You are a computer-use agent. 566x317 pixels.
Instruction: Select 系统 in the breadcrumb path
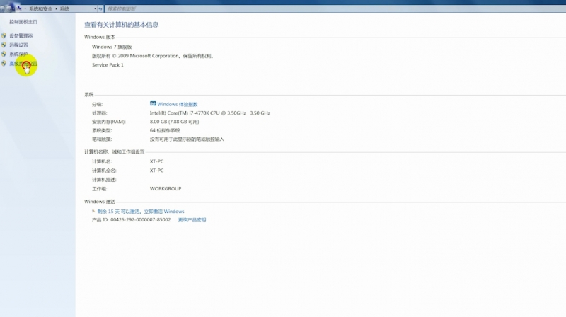64,8
